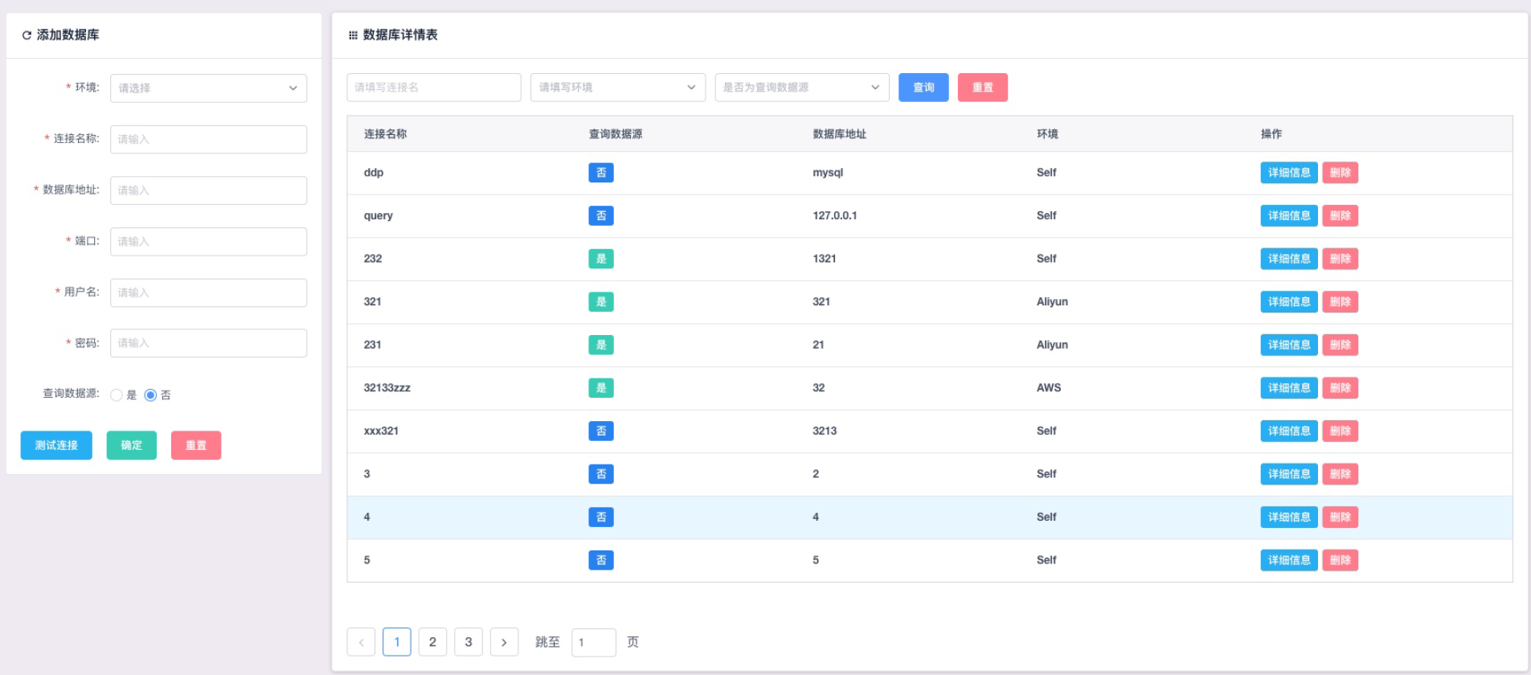Screen dimensions: 1531x675
Task: View 详细信息 for the query row
Action: [x=1288, y=216]
